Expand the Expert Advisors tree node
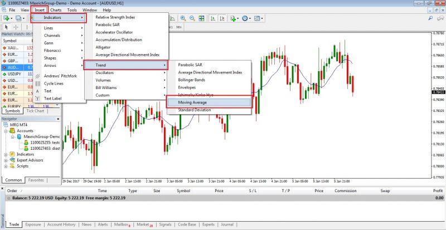446x230 pixels. pos(6,160)
